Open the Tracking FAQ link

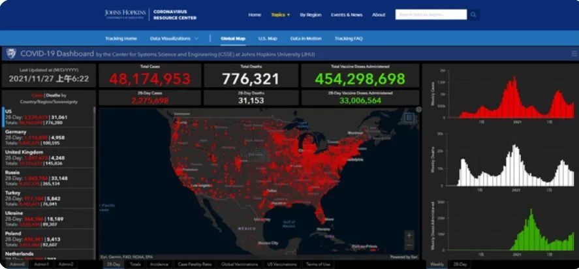click(349, 39)
